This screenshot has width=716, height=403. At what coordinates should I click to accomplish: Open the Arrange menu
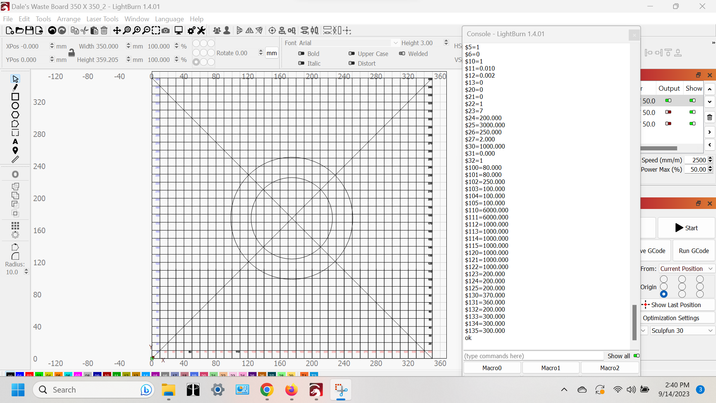(x=69, y=19)
